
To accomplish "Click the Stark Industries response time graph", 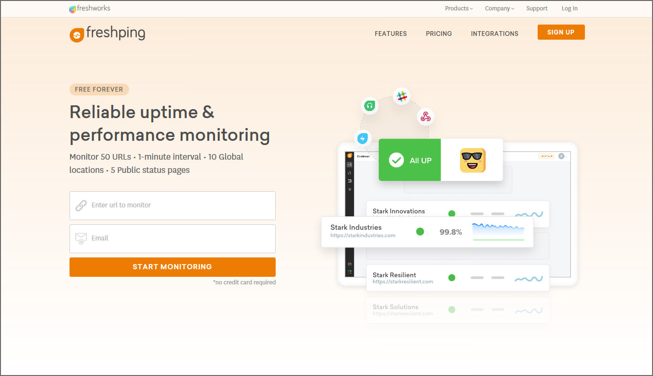I will (498, 231).
